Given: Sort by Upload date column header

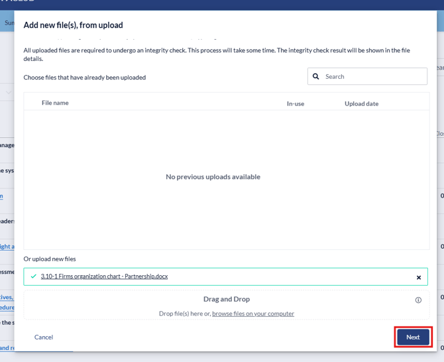Looking at the screenshot, I should click(x=361, y=103).
